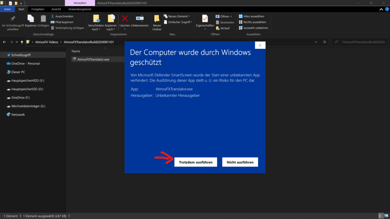
Task: Click Bearbeiten in Öffnen group
Action: point(225,22)
